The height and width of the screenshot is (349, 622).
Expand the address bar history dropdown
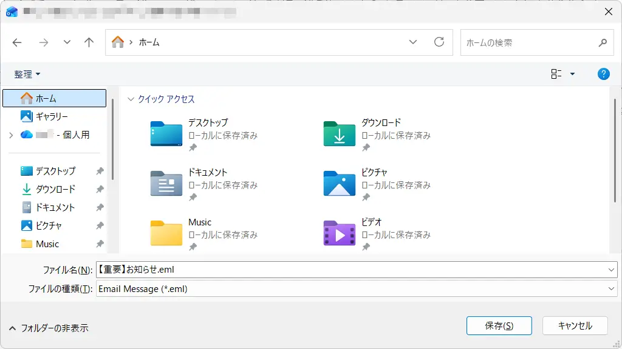pyautogui.click(x=413, y=42)
